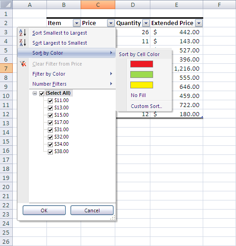Sort by the red cell color

(142, 64)
